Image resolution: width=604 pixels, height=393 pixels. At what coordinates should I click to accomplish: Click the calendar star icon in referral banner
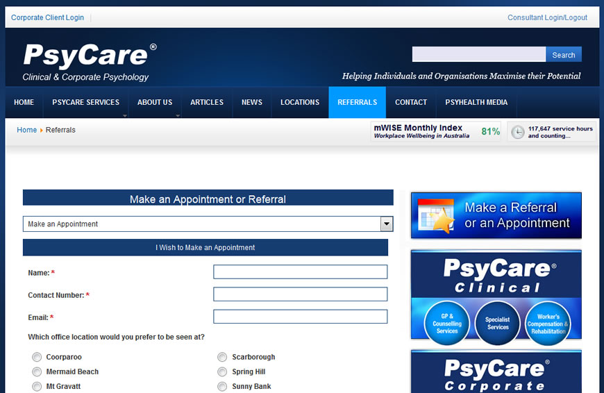437,216
